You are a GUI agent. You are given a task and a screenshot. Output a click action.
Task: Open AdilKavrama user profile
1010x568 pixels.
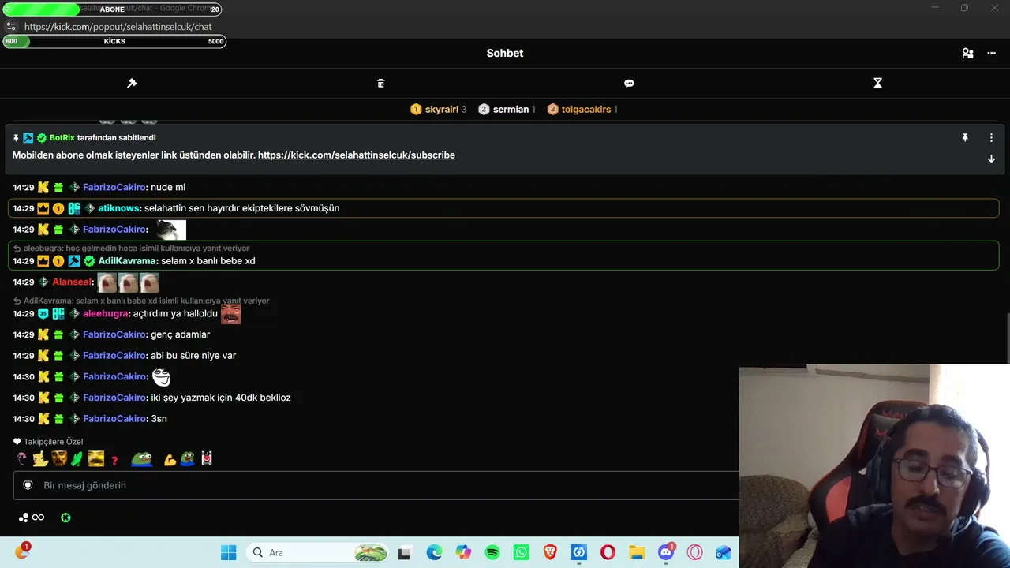pos(127,261)
